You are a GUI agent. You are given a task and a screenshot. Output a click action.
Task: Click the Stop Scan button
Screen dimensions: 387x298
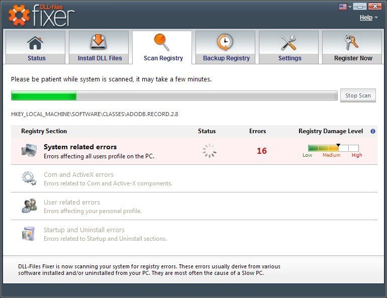click(358, 95)
